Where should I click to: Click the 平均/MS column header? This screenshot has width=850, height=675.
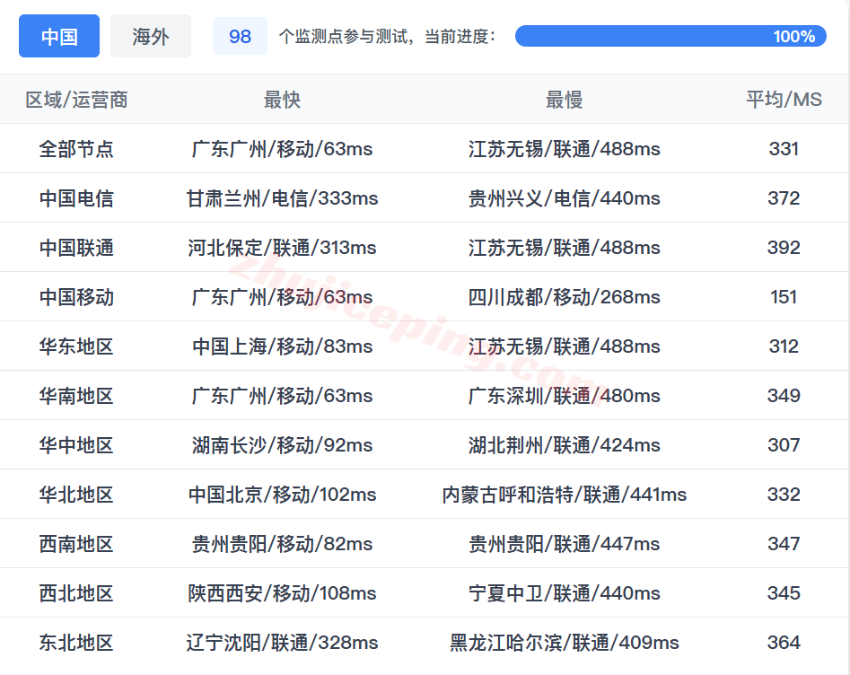click(x=784, y=100)
